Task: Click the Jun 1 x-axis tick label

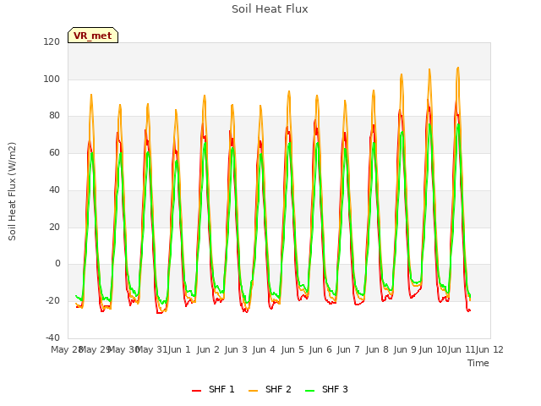Action: pyautogui.click(x=179, y=349)
